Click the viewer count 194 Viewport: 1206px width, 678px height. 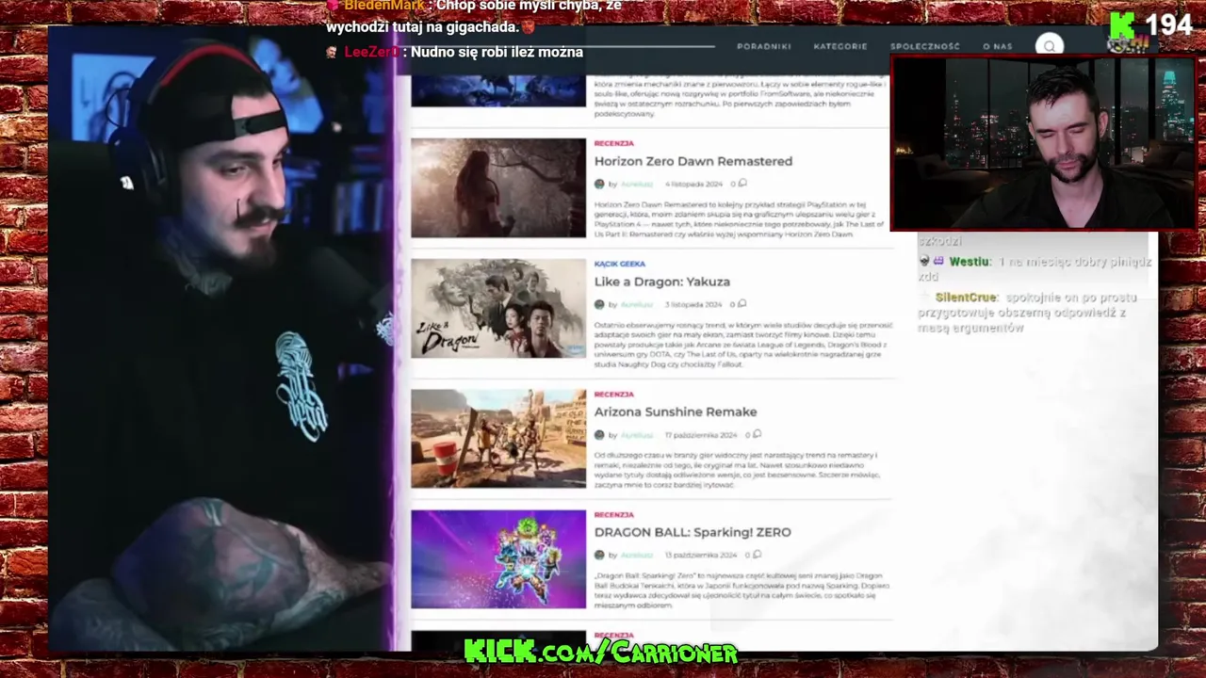click(1169, 25)
